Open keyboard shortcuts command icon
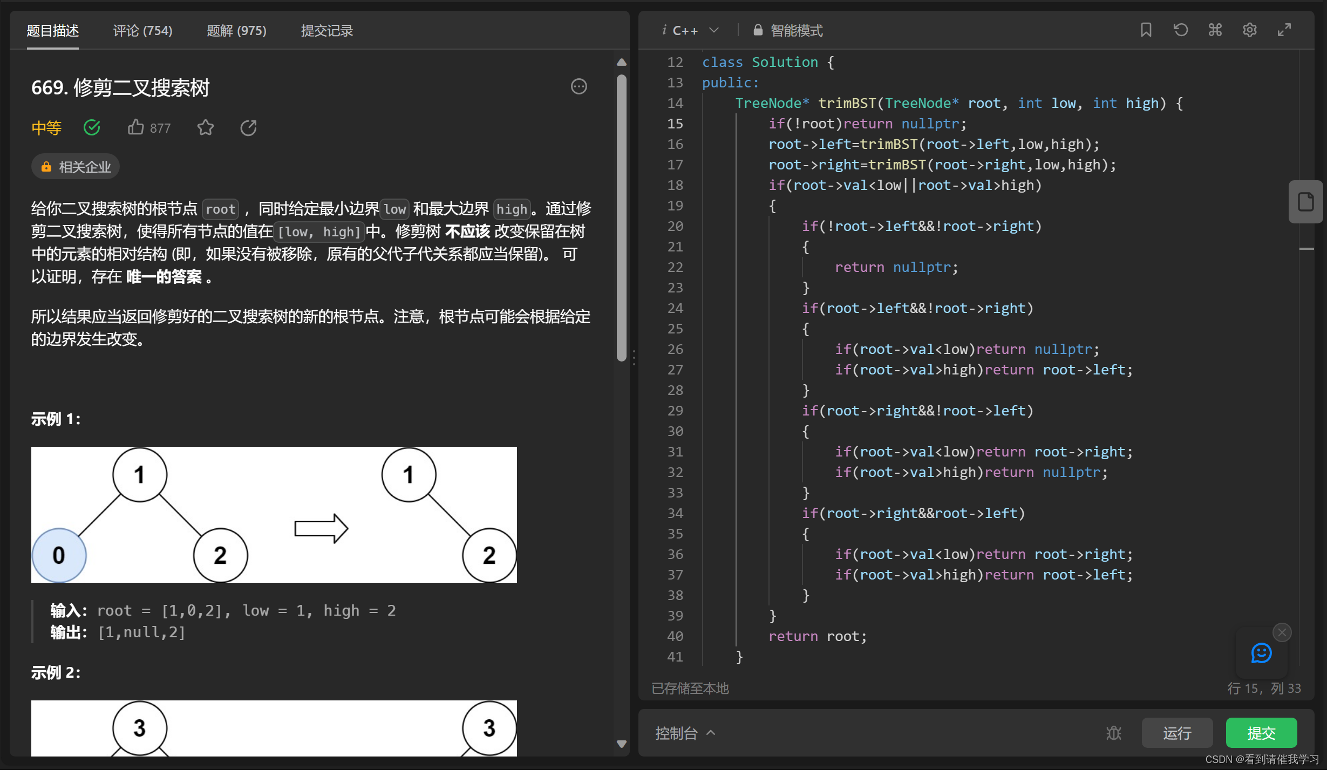1327x770 pixels. [1215, 30]
